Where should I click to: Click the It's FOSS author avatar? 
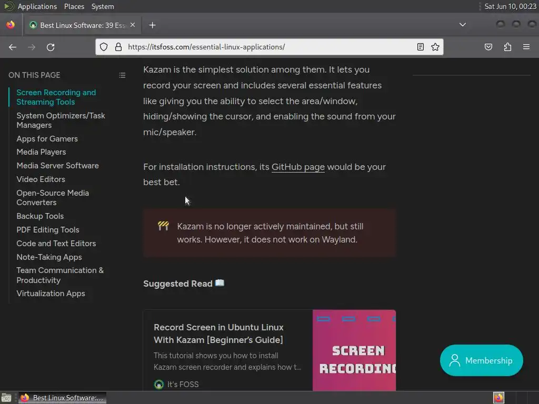pos(159,385)
